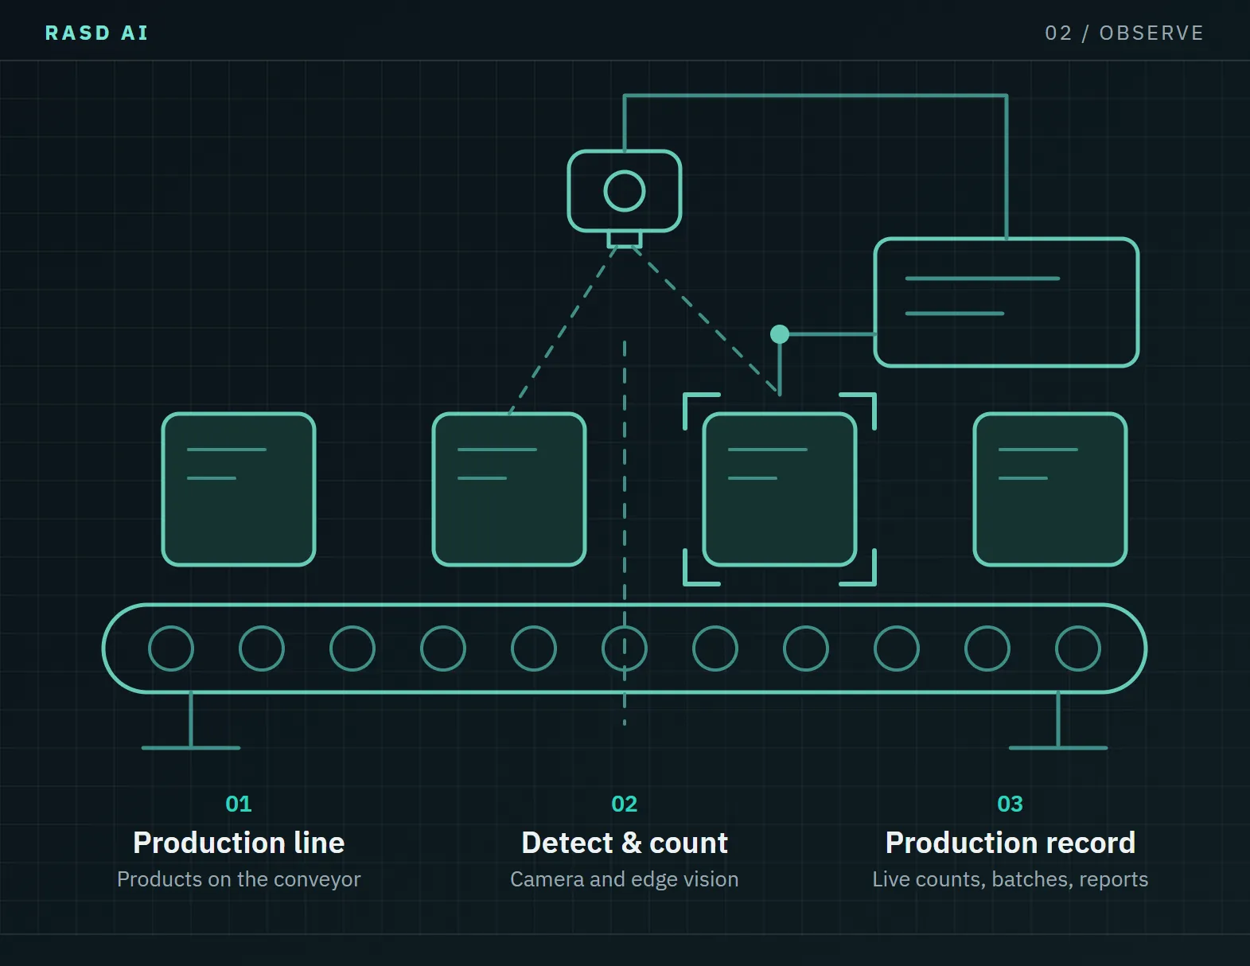Screen dimensions: 1250x966
Task: Click the "Production line" heading
Action: [x=239, y=843]
